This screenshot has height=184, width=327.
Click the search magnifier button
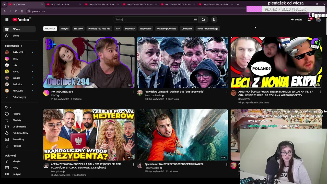click(x=203, y=19)
